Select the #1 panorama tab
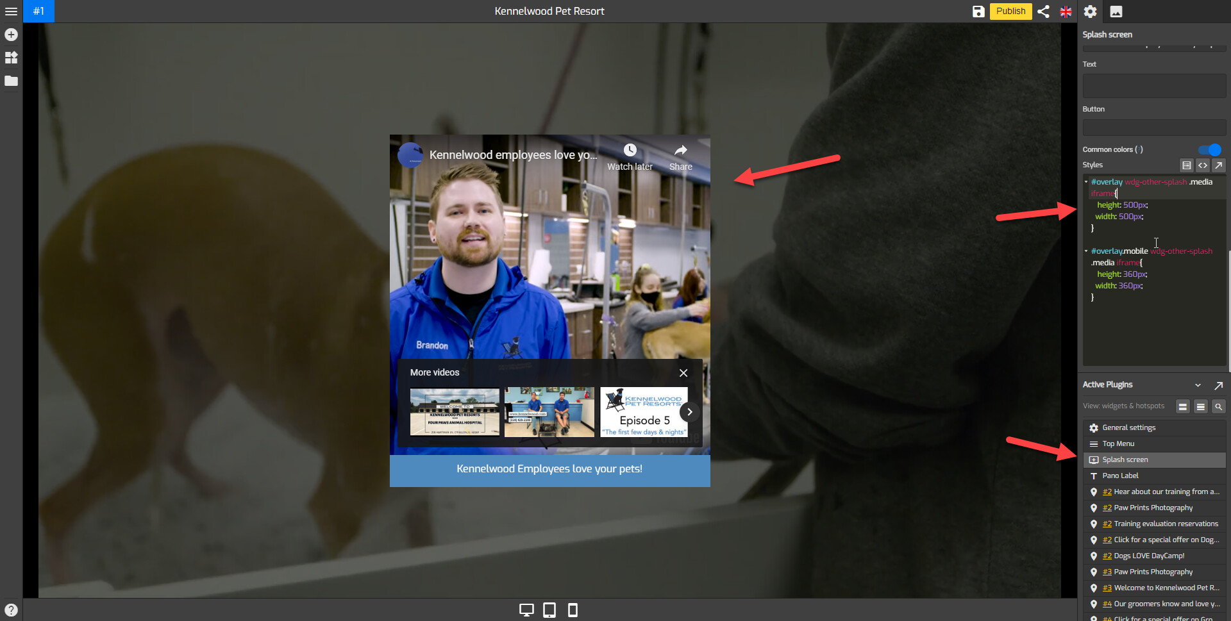Image resolution: width=1231 pixels, height=621 pixels. click(38, 12)
